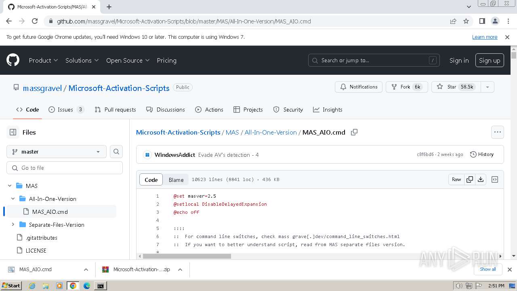
Task: Expand the Open Source menu
Action: [x=128, y=60]
